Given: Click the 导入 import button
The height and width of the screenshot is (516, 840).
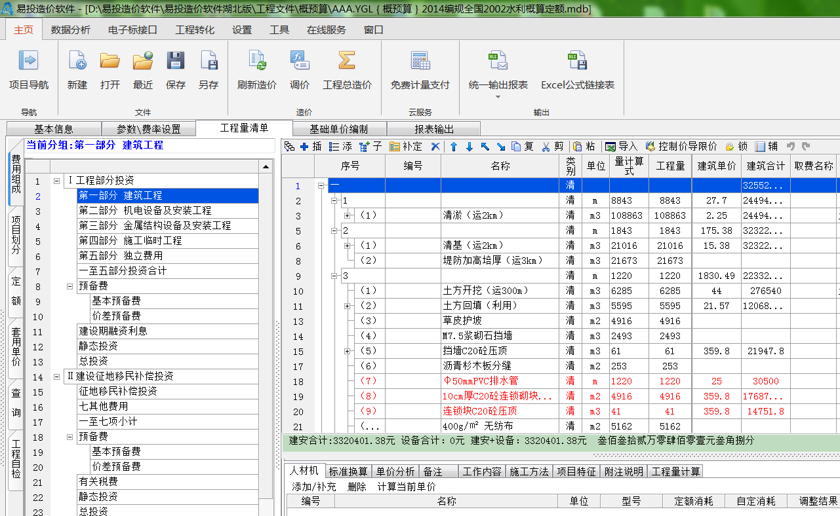Looking at the screenshot, I should pyautogui.click(x=621, y=147).
